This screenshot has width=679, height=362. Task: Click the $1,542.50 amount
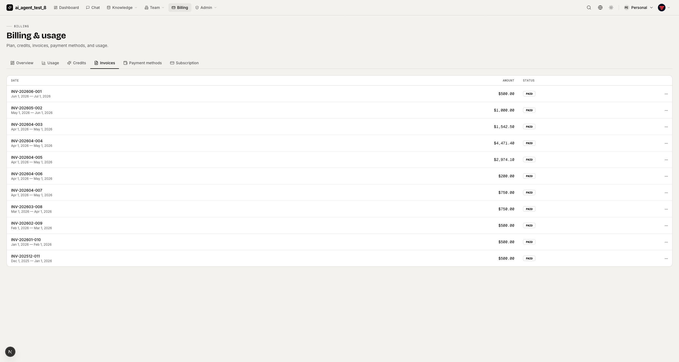[x=504, y=127]
